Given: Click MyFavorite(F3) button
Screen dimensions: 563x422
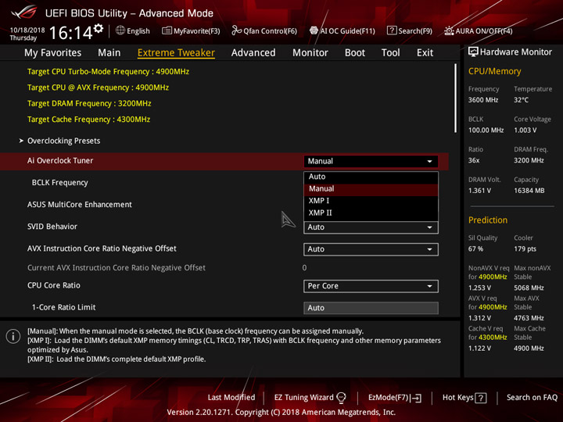Looking at the screenshot, I should [191, 30].
